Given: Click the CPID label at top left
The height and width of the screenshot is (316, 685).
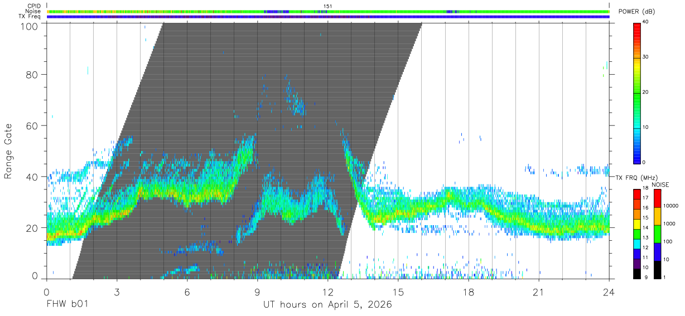Looking at the screenshot, I should tap(34, 6).
